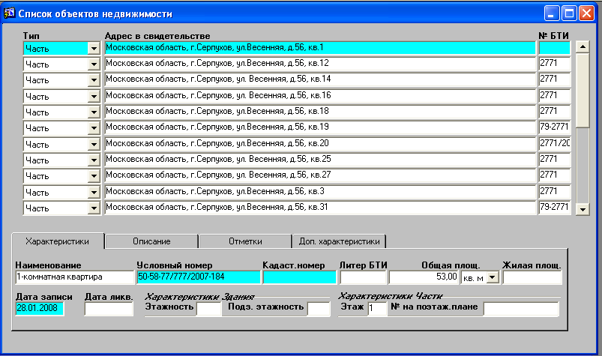Click the № БТИ field showing 2771/20
Screen dimensions: 602x356
(554, 143)
